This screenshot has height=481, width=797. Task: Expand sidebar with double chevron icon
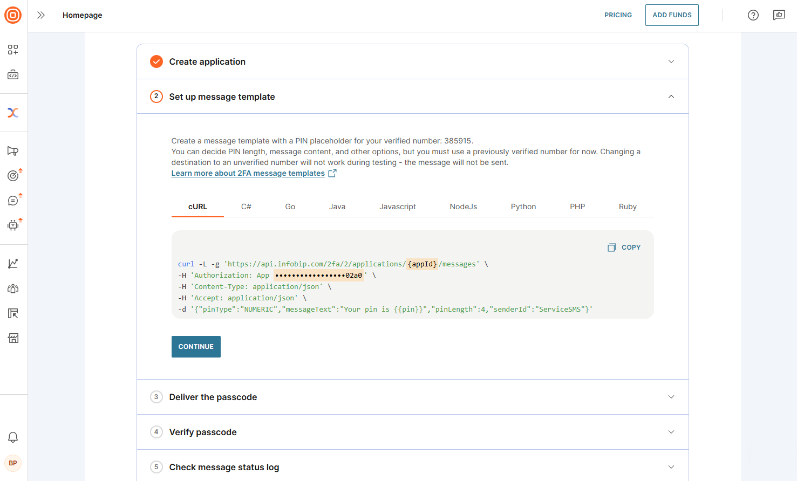(41, 15)
